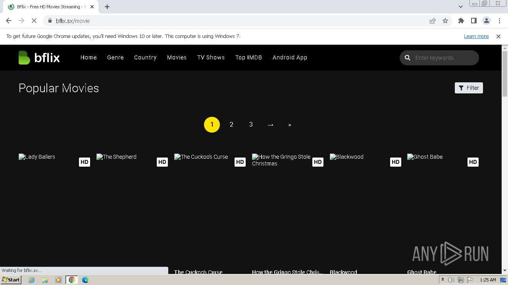Click the Learn more link
The image size is (508, 285).
click(x=476, y=36)
